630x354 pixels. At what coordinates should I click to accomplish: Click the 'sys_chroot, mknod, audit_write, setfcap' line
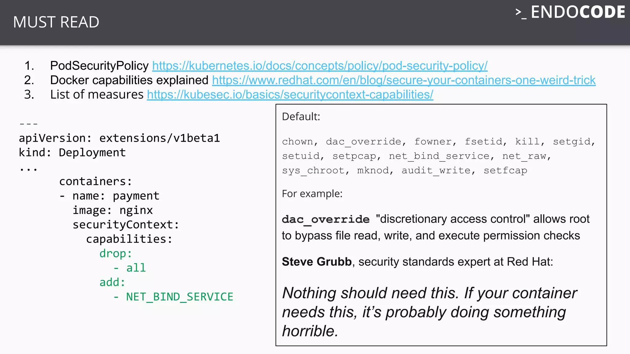click(x=405, y=171)
